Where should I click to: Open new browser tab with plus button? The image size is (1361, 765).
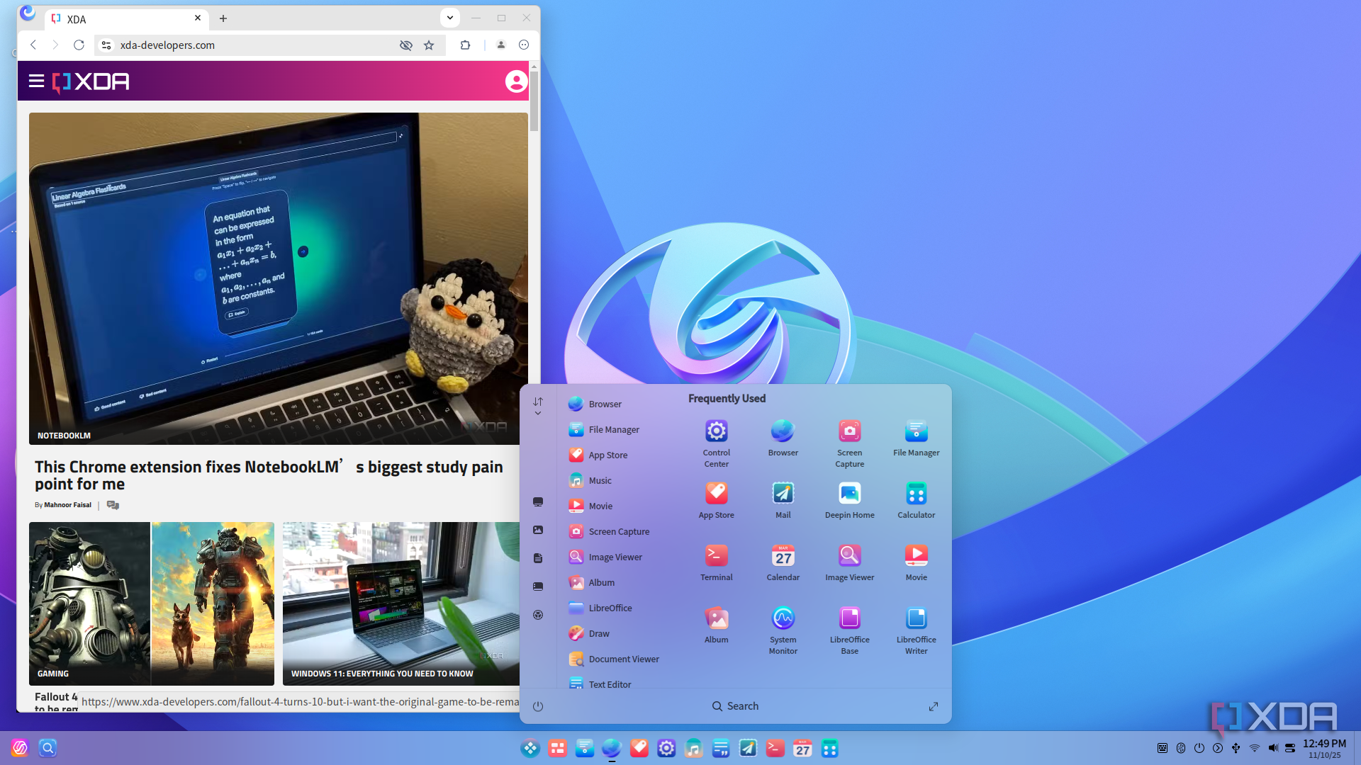[x=223, y=18]
